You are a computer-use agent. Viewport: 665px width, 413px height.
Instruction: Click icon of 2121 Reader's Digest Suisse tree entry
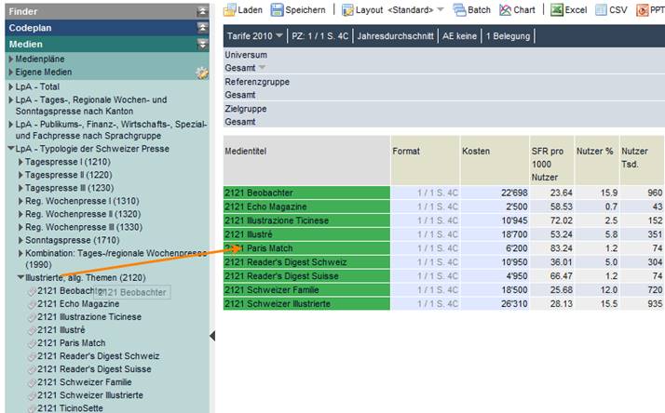click(32, 370)
